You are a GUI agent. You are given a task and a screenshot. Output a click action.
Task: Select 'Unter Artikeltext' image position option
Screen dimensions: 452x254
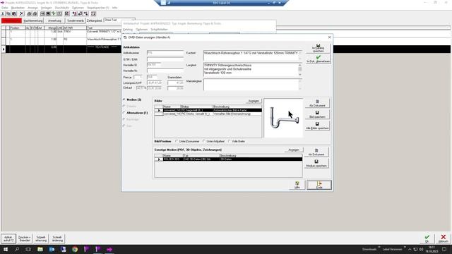[x=204, y=141]
